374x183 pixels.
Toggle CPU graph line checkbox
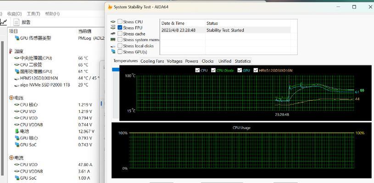tap(197, 70)
